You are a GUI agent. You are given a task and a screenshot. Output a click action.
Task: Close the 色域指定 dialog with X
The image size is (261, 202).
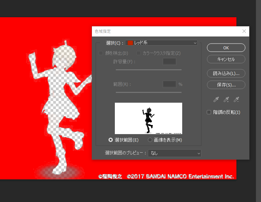pyautogui.click(x=244, y=31)
